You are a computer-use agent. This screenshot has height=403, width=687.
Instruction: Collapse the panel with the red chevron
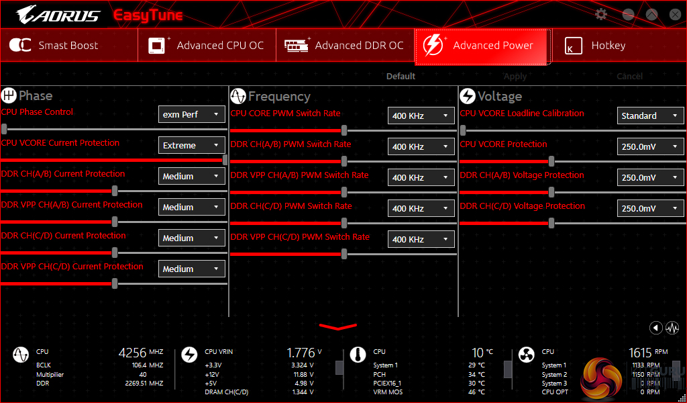(338, 326)
